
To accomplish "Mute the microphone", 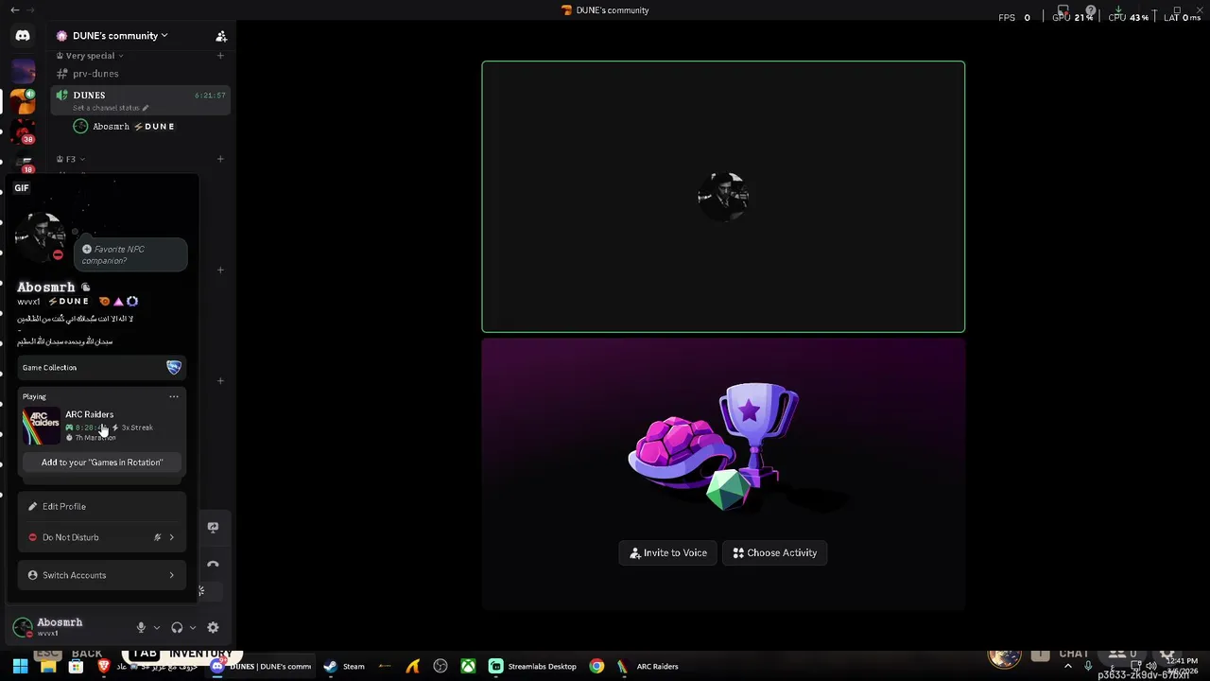I will coord(141,627).
